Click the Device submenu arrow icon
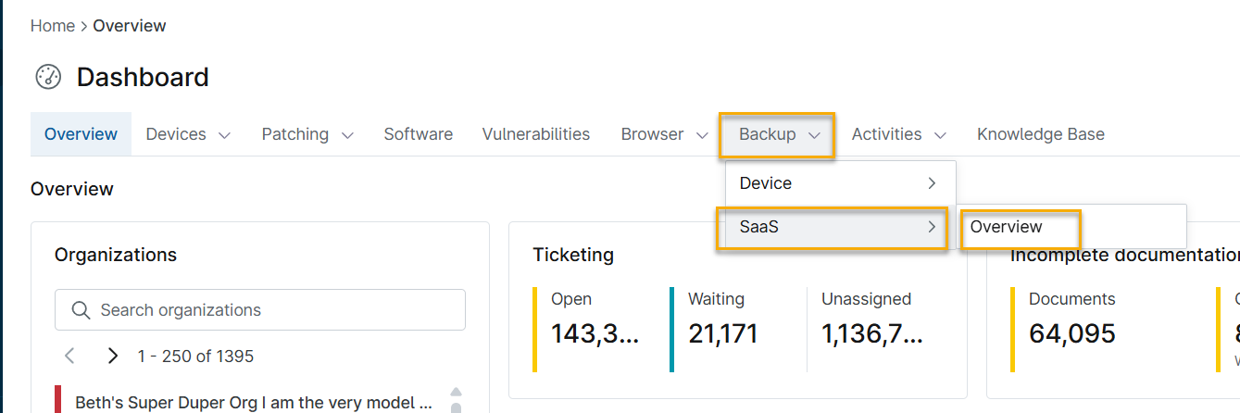Screen dimensions: 1240x413 tap(932, 183)
